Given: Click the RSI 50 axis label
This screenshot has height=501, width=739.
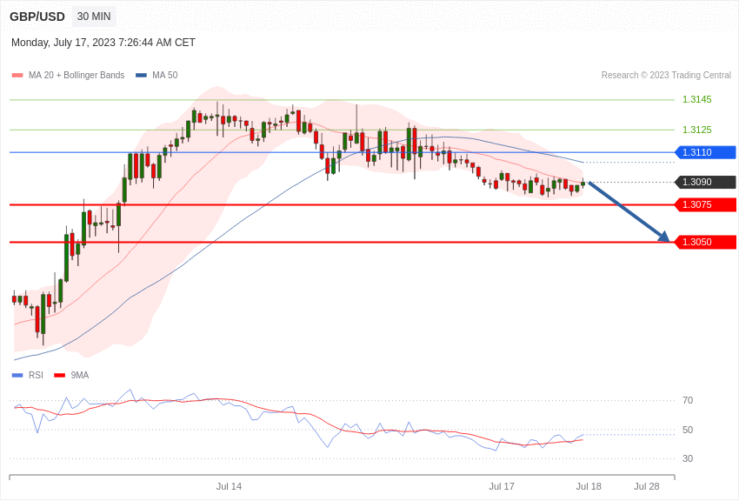Looking at the screenshot, I should (688, 430).
